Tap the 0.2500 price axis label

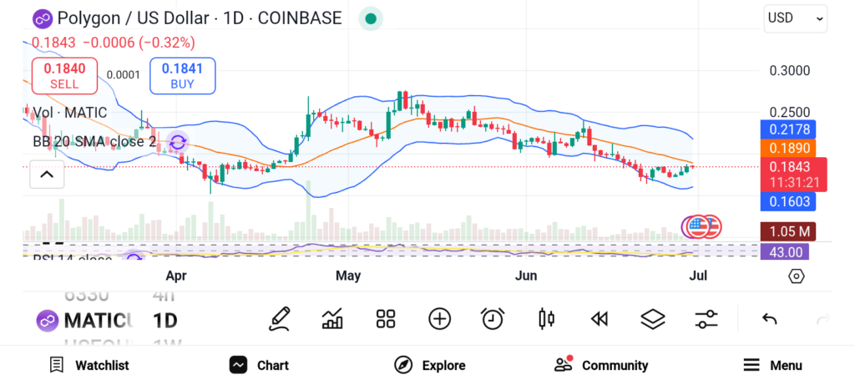[x=789, y=113]
